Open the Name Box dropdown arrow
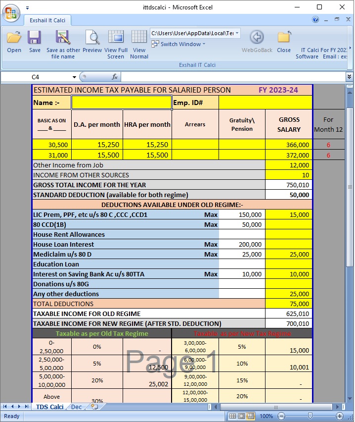The width and height of the screenshot is (355, 422). coord(74,77)
